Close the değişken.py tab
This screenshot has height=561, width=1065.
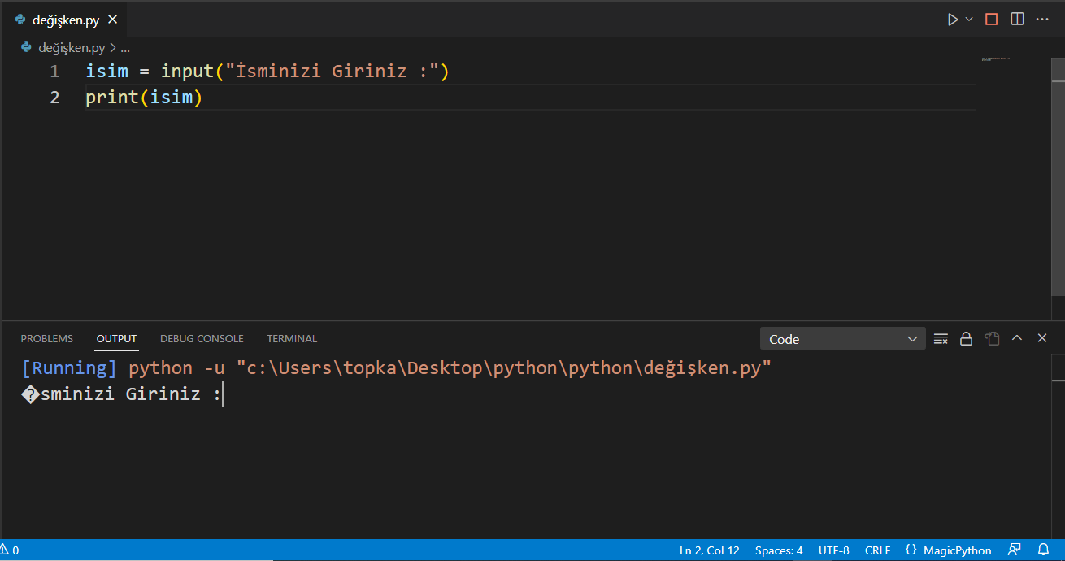coord(112,20)
